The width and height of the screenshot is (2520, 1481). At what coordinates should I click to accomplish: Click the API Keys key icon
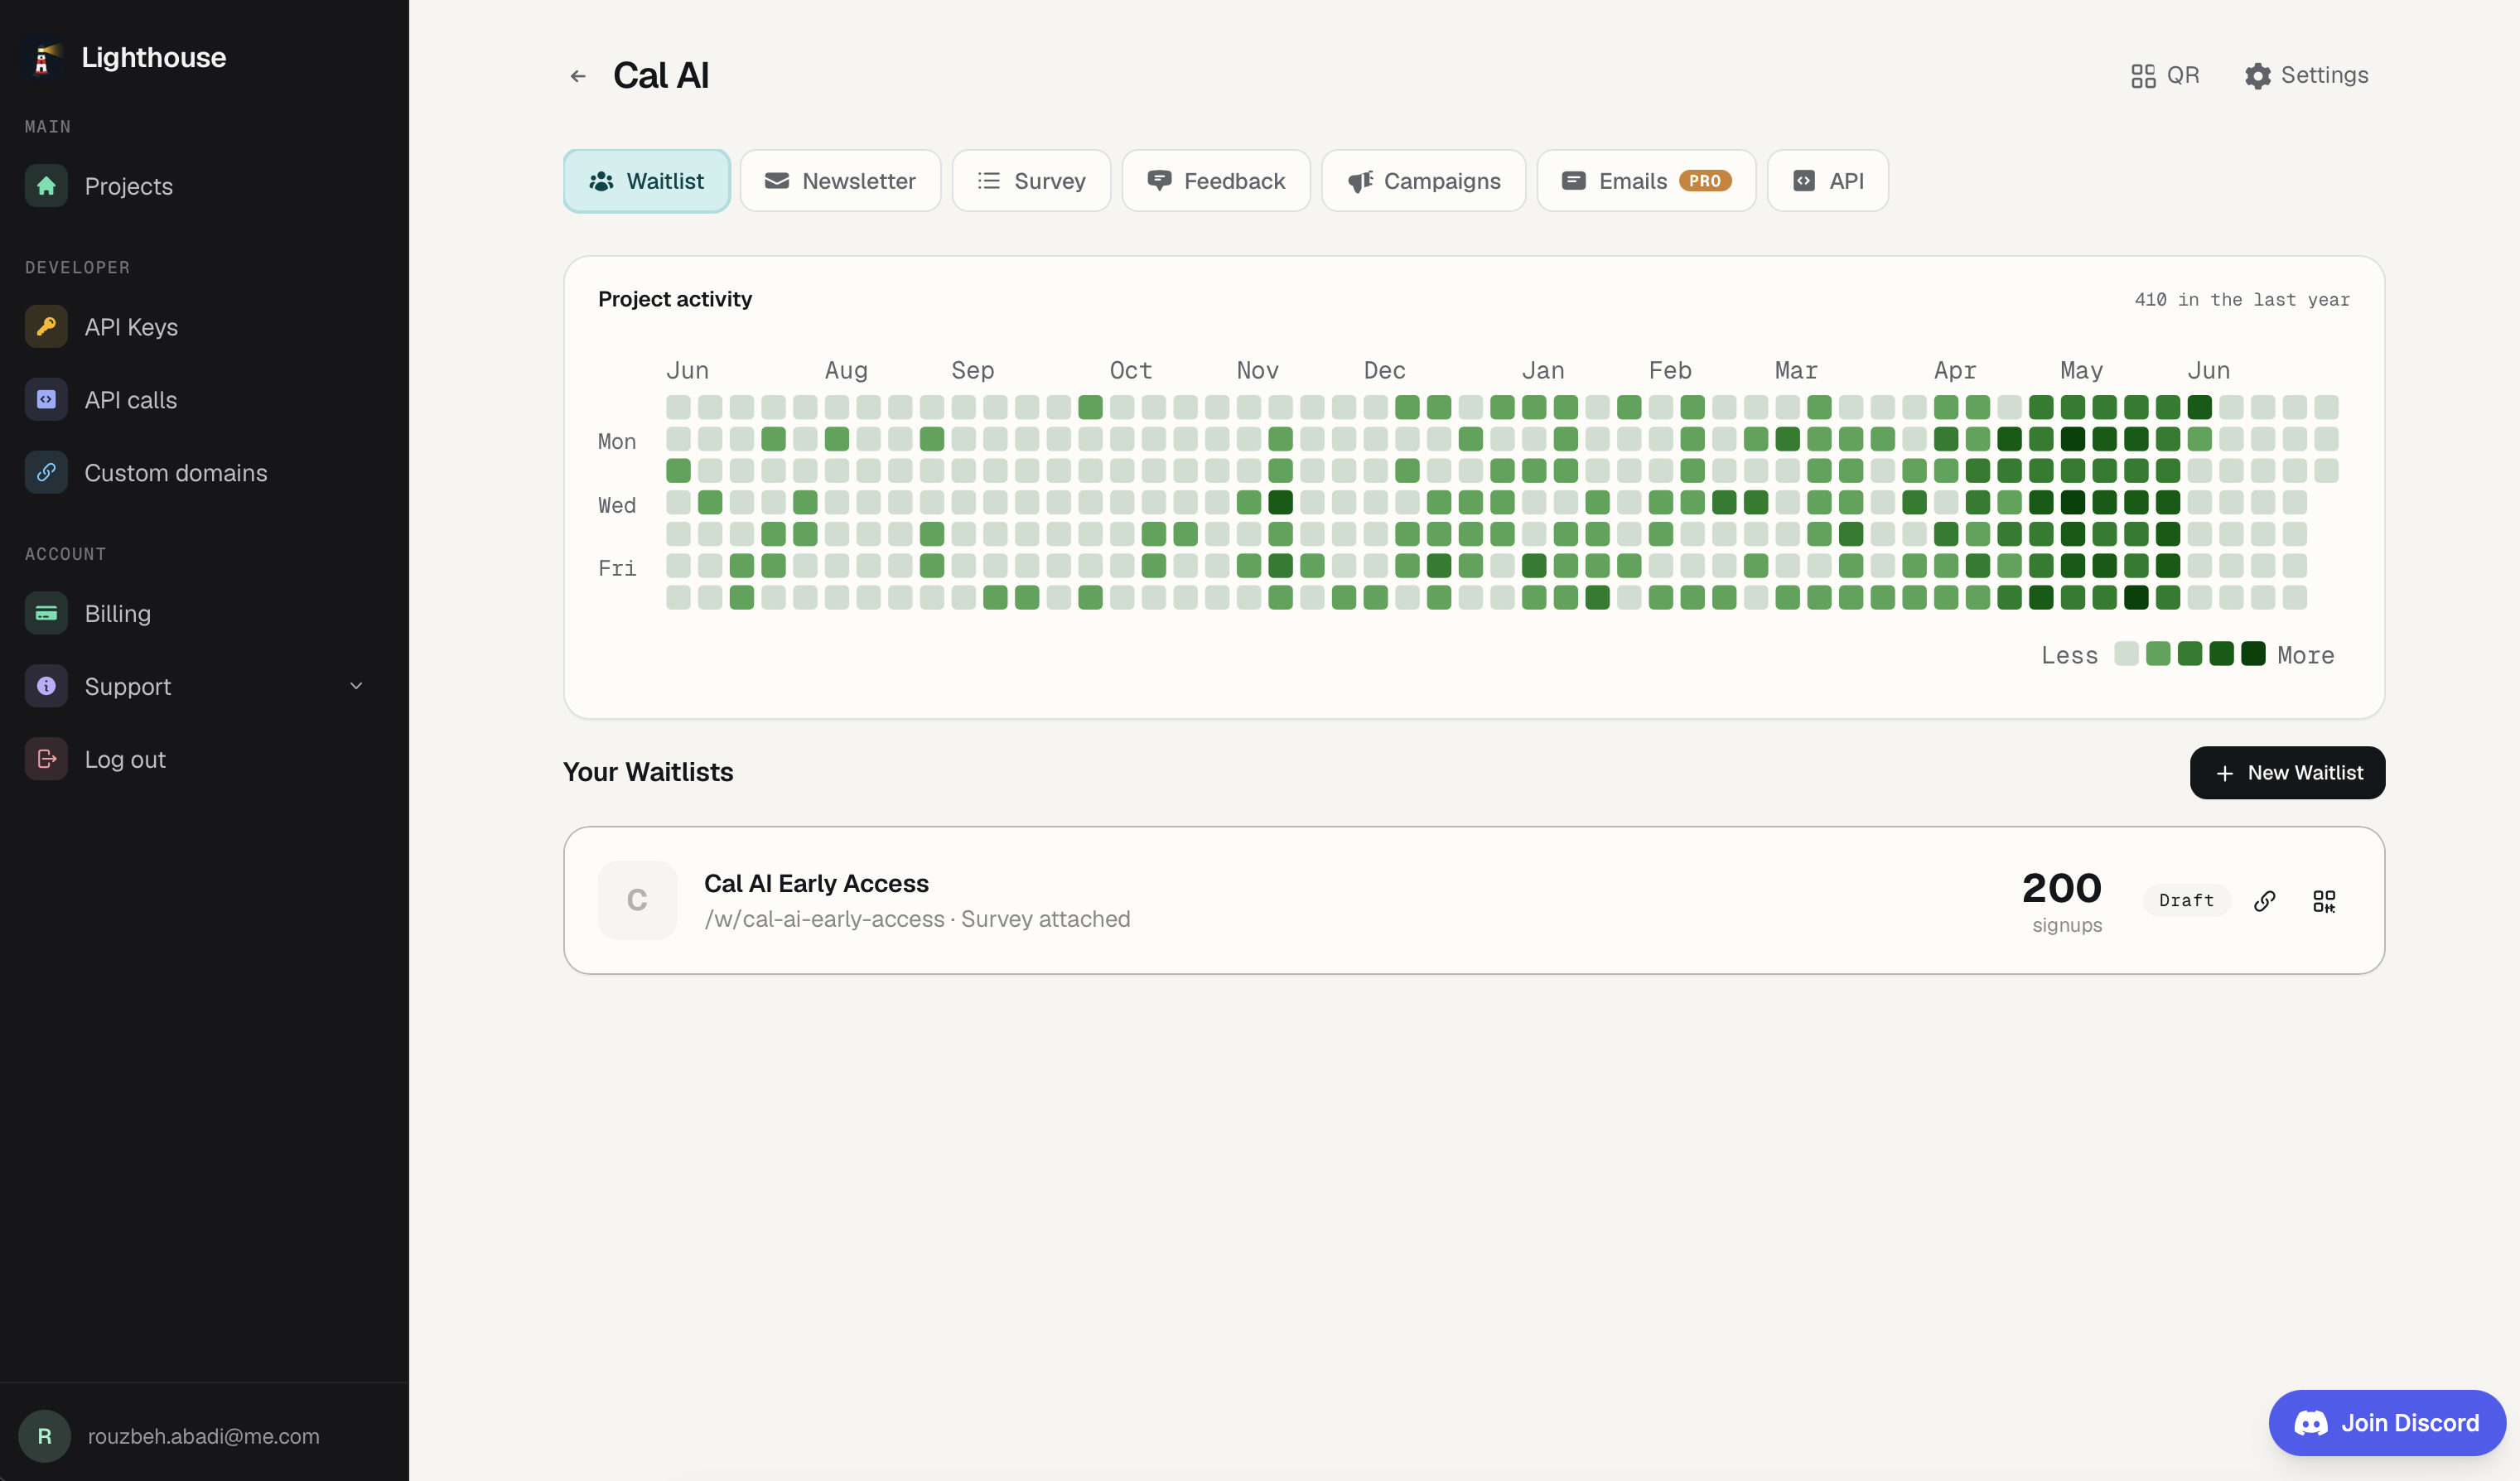tap(46, 327)
